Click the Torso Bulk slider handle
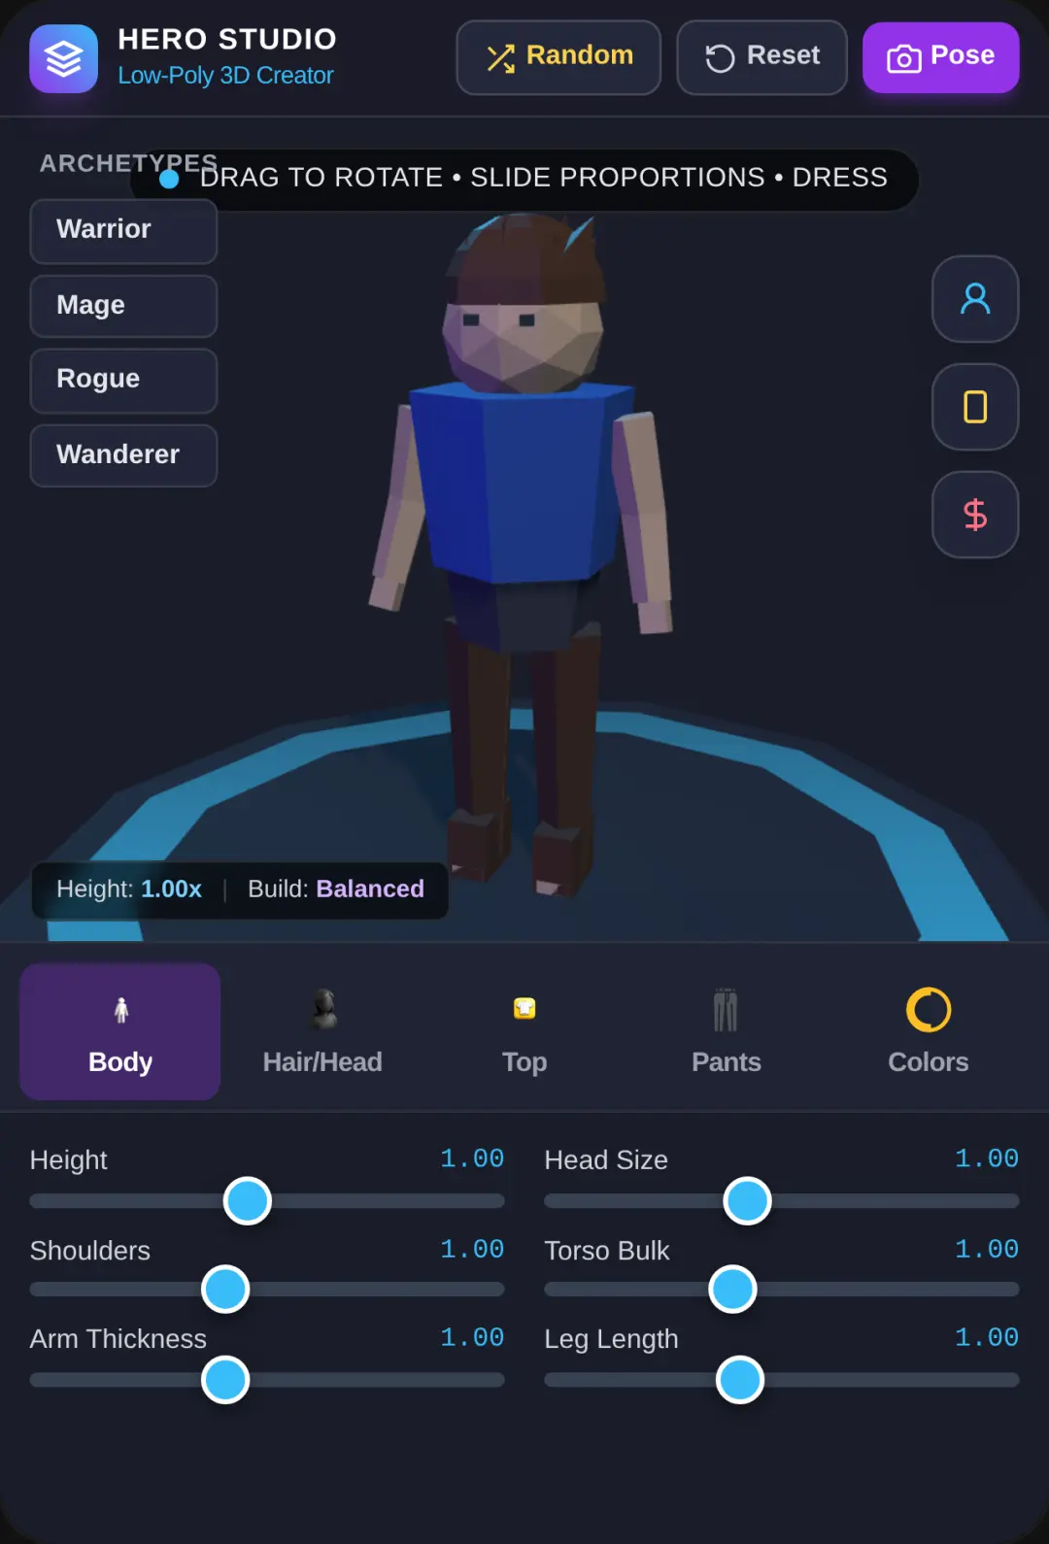1049x1544 pixels. click(732, 1290)
